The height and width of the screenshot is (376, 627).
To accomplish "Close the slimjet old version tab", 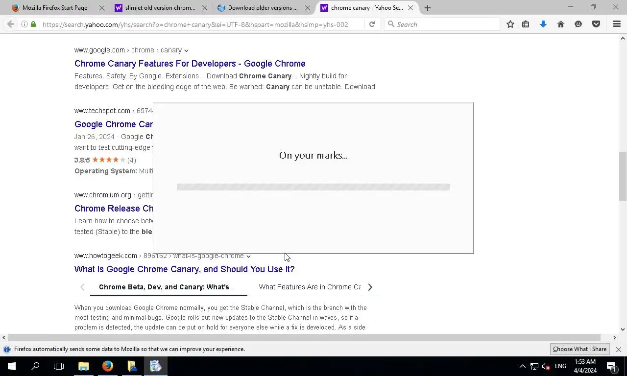I will tap(205, 8).
